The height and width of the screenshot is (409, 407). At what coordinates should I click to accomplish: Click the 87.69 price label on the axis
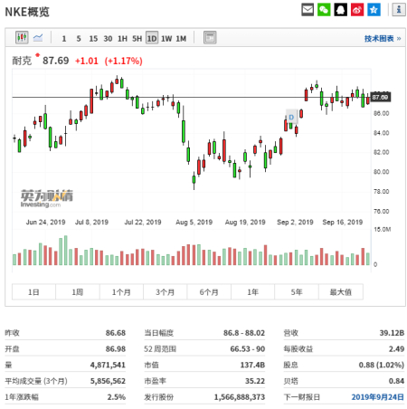click(x=380, y=97)
